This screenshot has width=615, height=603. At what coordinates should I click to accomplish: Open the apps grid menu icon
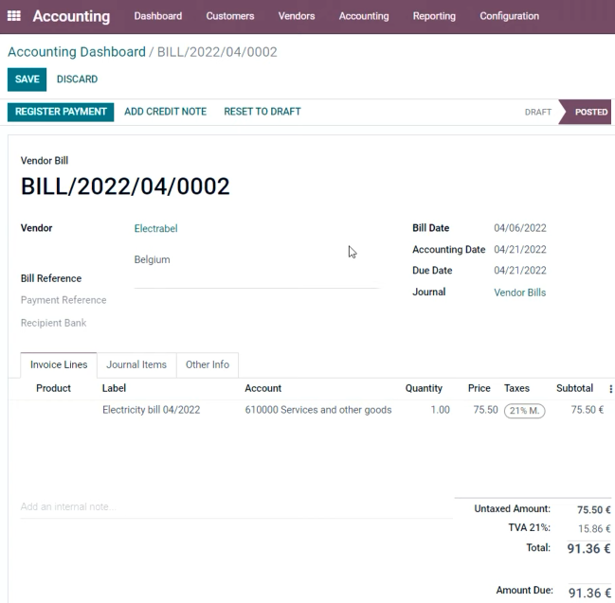click(x=14, y=16)
